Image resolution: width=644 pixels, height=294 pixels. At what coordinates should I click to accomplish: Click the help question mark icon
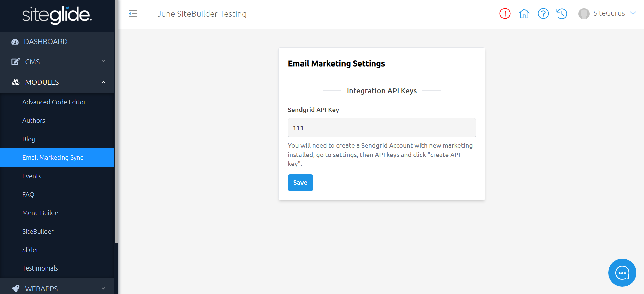click(x=543, y=14)
